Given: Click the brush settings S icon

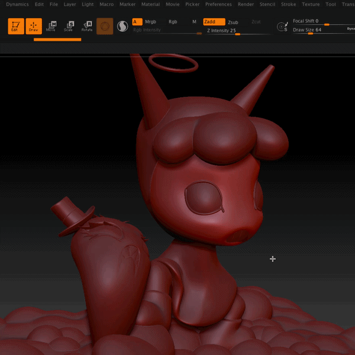Looking at the screenshot, I should tap(283, 27).
